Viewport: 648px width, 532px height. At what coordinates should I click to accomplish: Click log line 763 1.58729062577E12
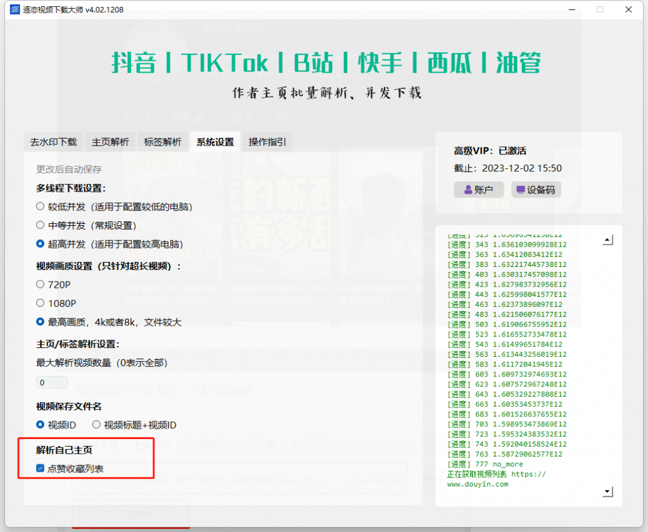tap(504, 454)
